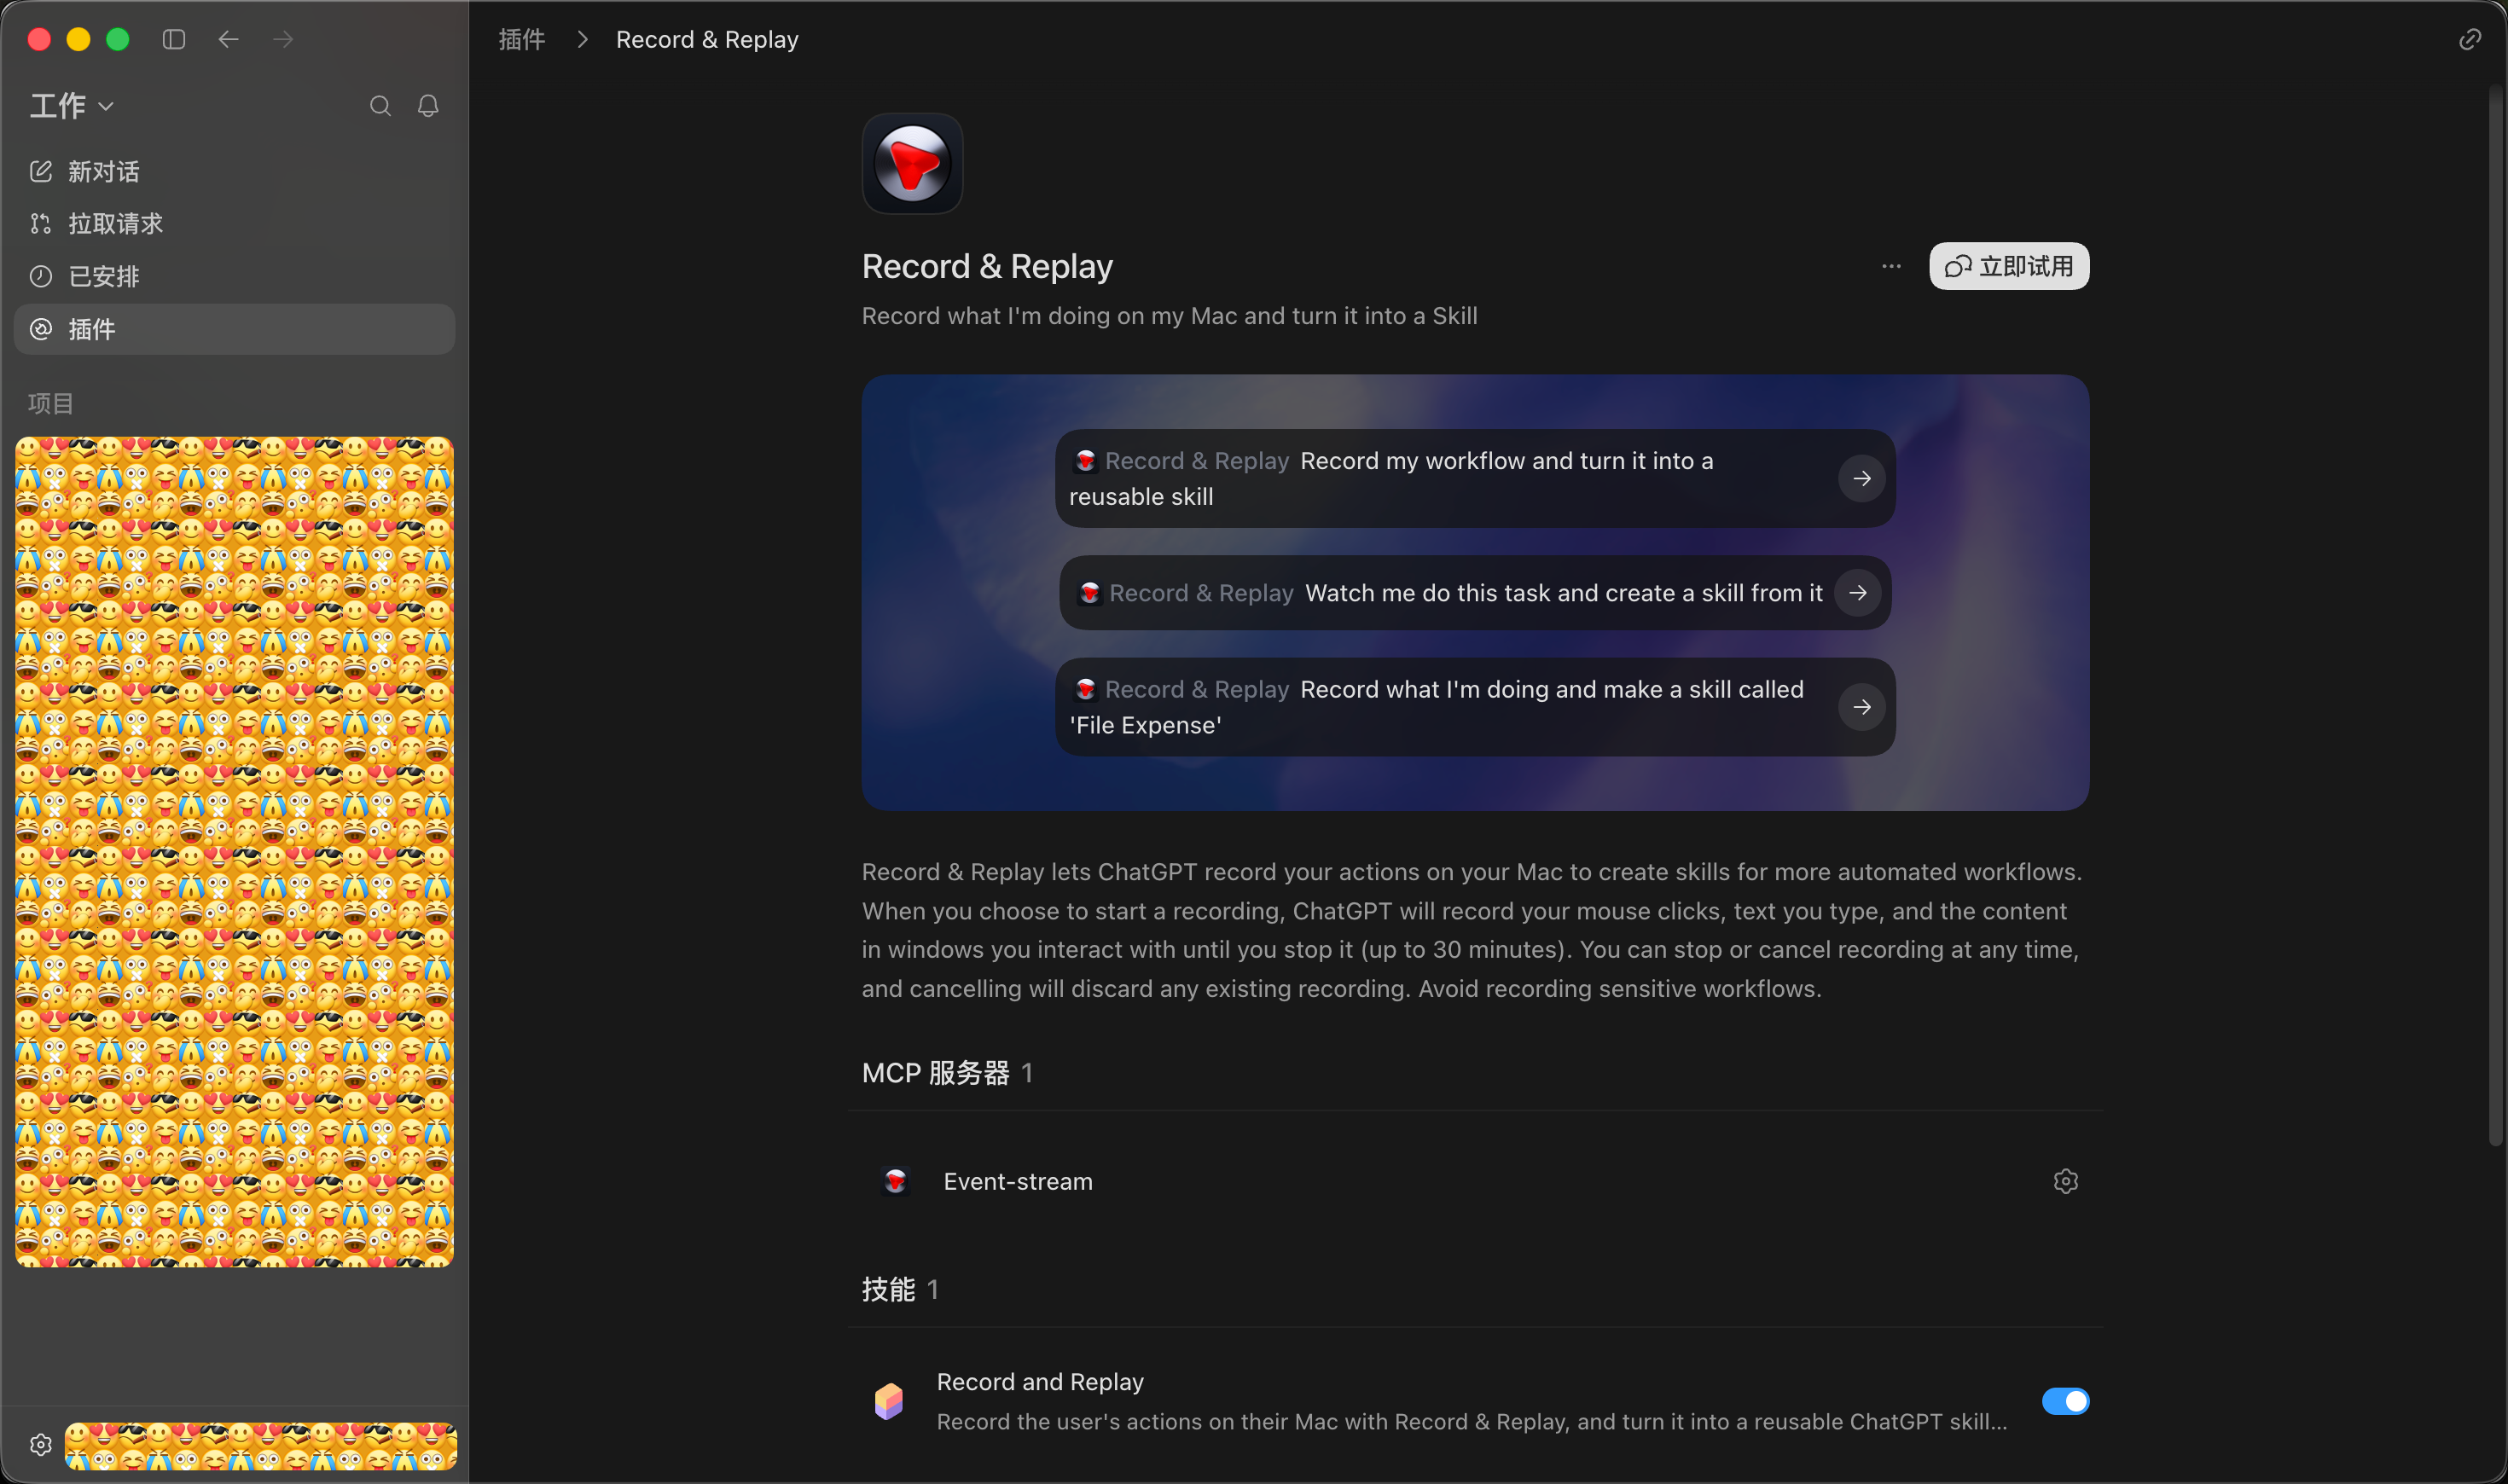Screen dimensions: 2508x1484
Task: Click the emoji-covered project list thumbnail
Action: point(234,852)
